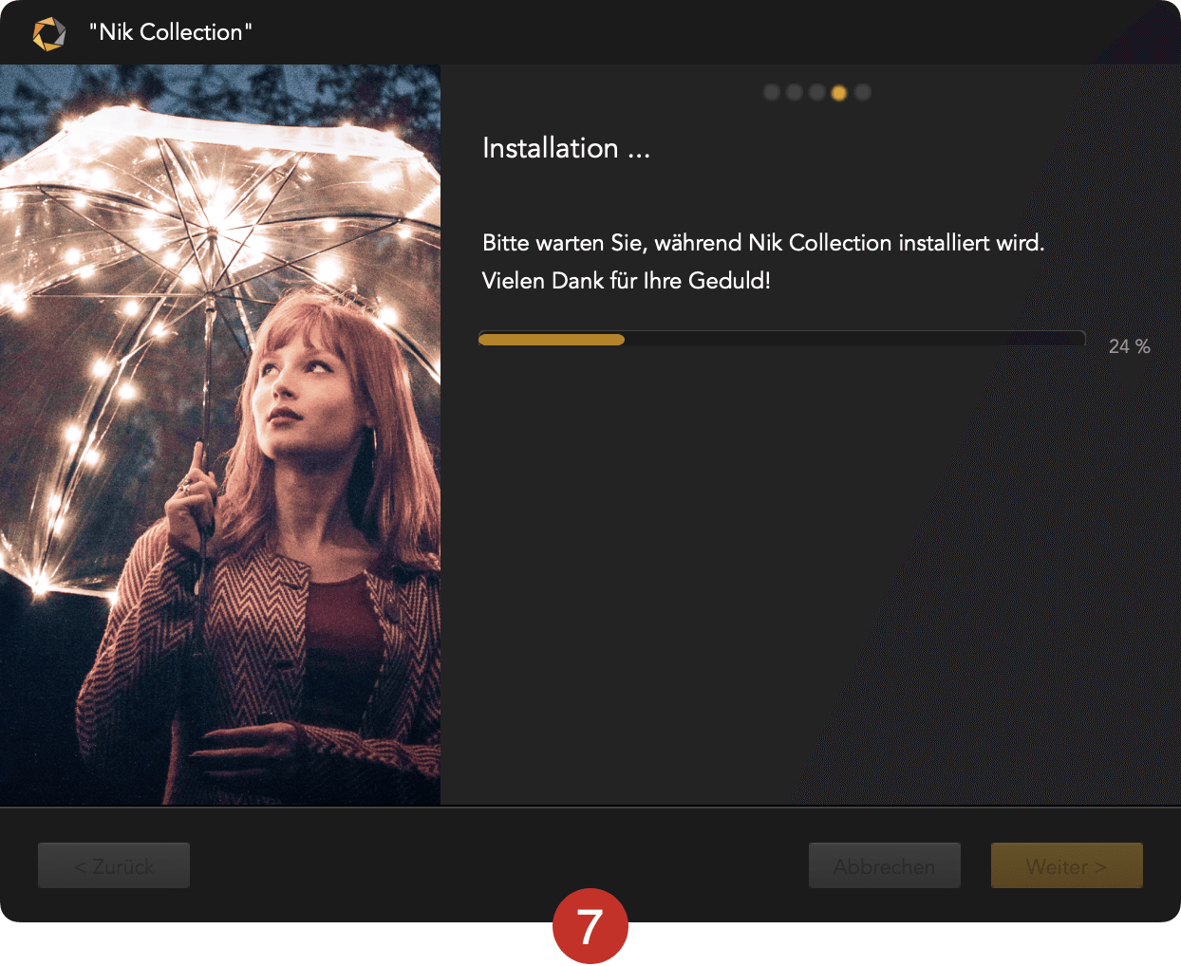
Task: Select the highlighted fourth step indicator dot
Action: coord(839,92)
